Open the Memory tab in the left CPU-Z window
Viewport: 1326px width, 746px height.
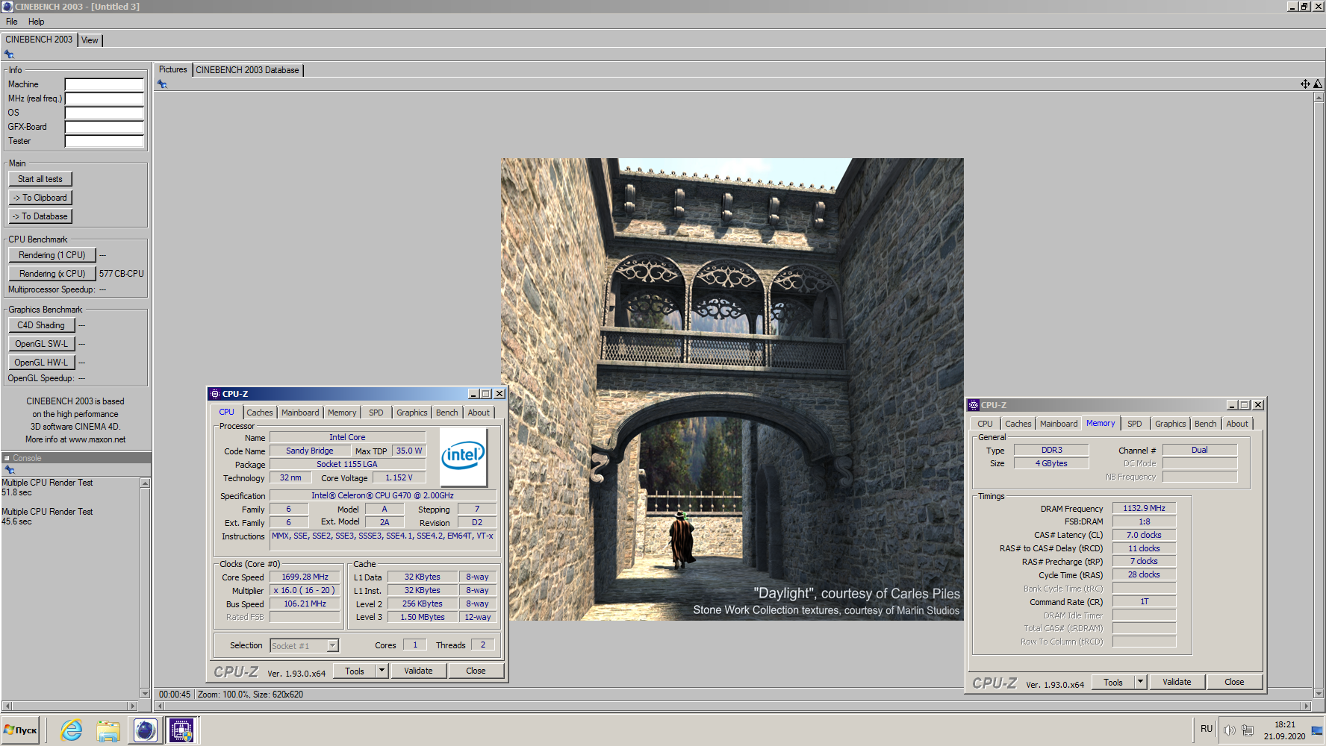point(342,413)
